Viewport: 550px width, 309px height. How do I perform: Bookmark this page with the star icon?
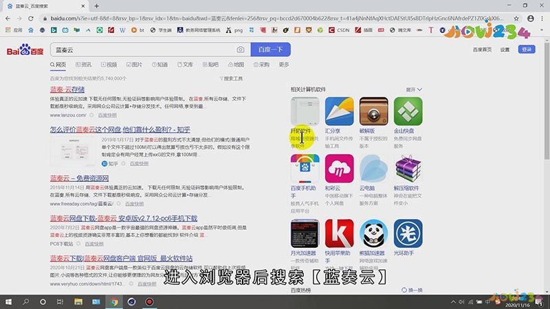(516, 19)
